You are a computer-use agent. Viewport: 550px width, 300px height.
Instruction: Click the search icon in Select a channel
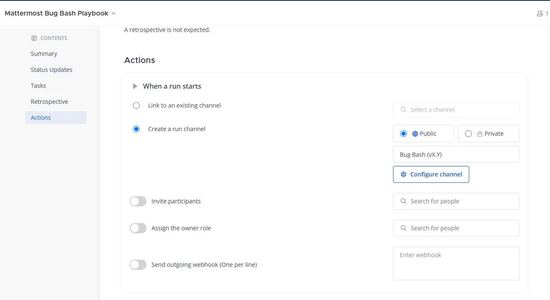pos(403,110)
